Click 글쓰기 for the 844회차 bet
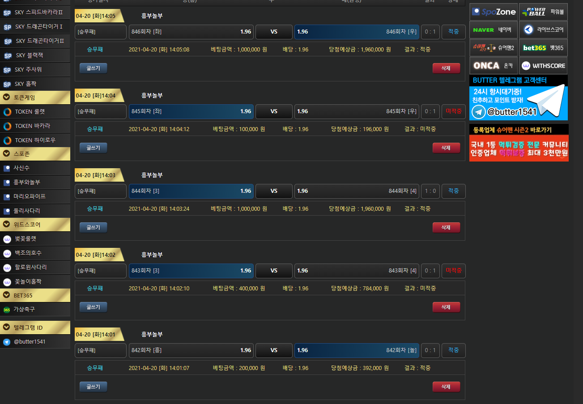Screen dimensions: 583x404 point(93,228)
